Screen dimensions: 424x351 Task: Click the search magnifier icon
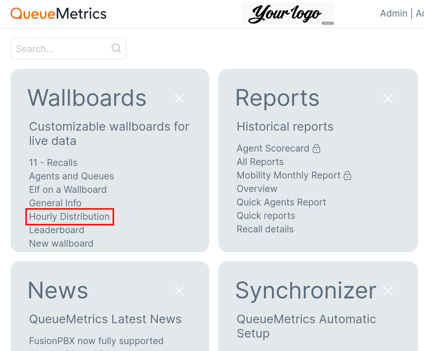pyautogui.click(x=116, y=48)
